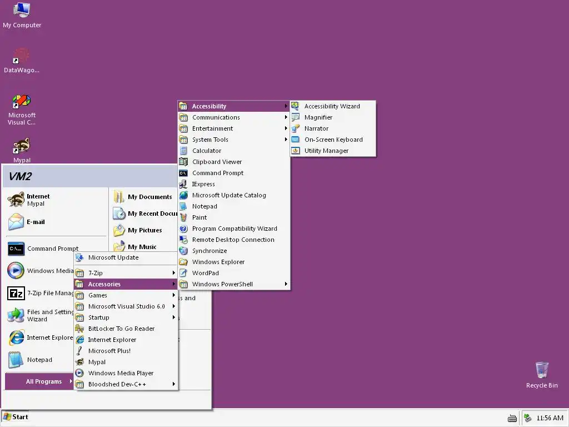Open the pinned Internet Mypal entry
The height and width of the screenshot is (427, 569).
[56, 200]
